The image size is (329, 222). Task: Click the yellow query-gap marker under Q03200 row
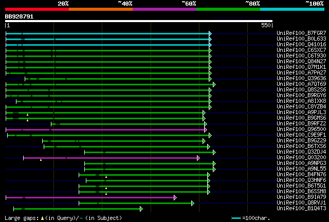coord(41,160)
